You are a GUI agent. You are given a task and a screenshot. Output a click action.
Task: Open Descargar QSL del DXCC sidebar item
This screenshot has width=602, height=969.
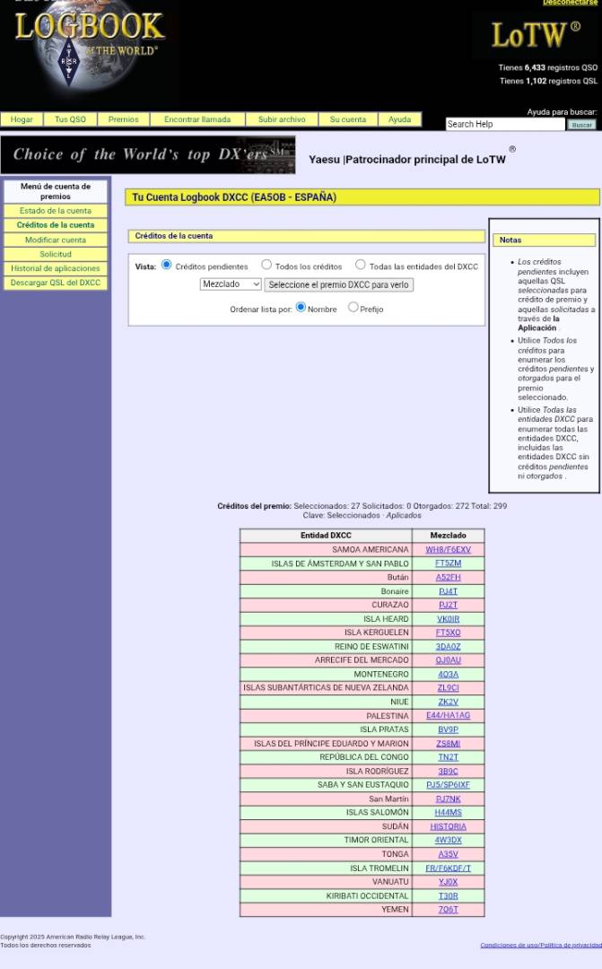click(x=56, y=283)
